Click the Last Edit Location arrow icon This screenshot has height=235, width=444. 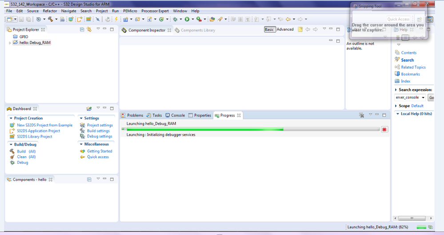pos(280,19)
